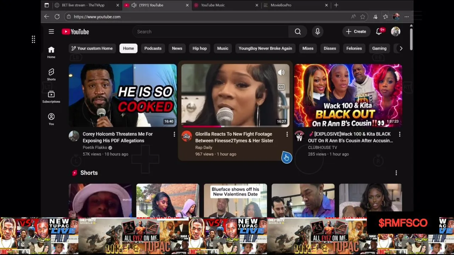Open options for Wack 100 & Kita video
This screenshot has height=255, width=454.
pos(399,134)
